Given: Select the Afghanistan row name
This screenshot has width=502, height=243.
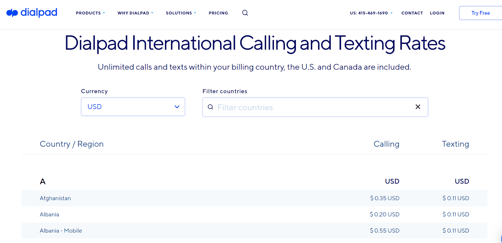Looking at the screenshot, I should pyautogui.click(x=55, y=198).
